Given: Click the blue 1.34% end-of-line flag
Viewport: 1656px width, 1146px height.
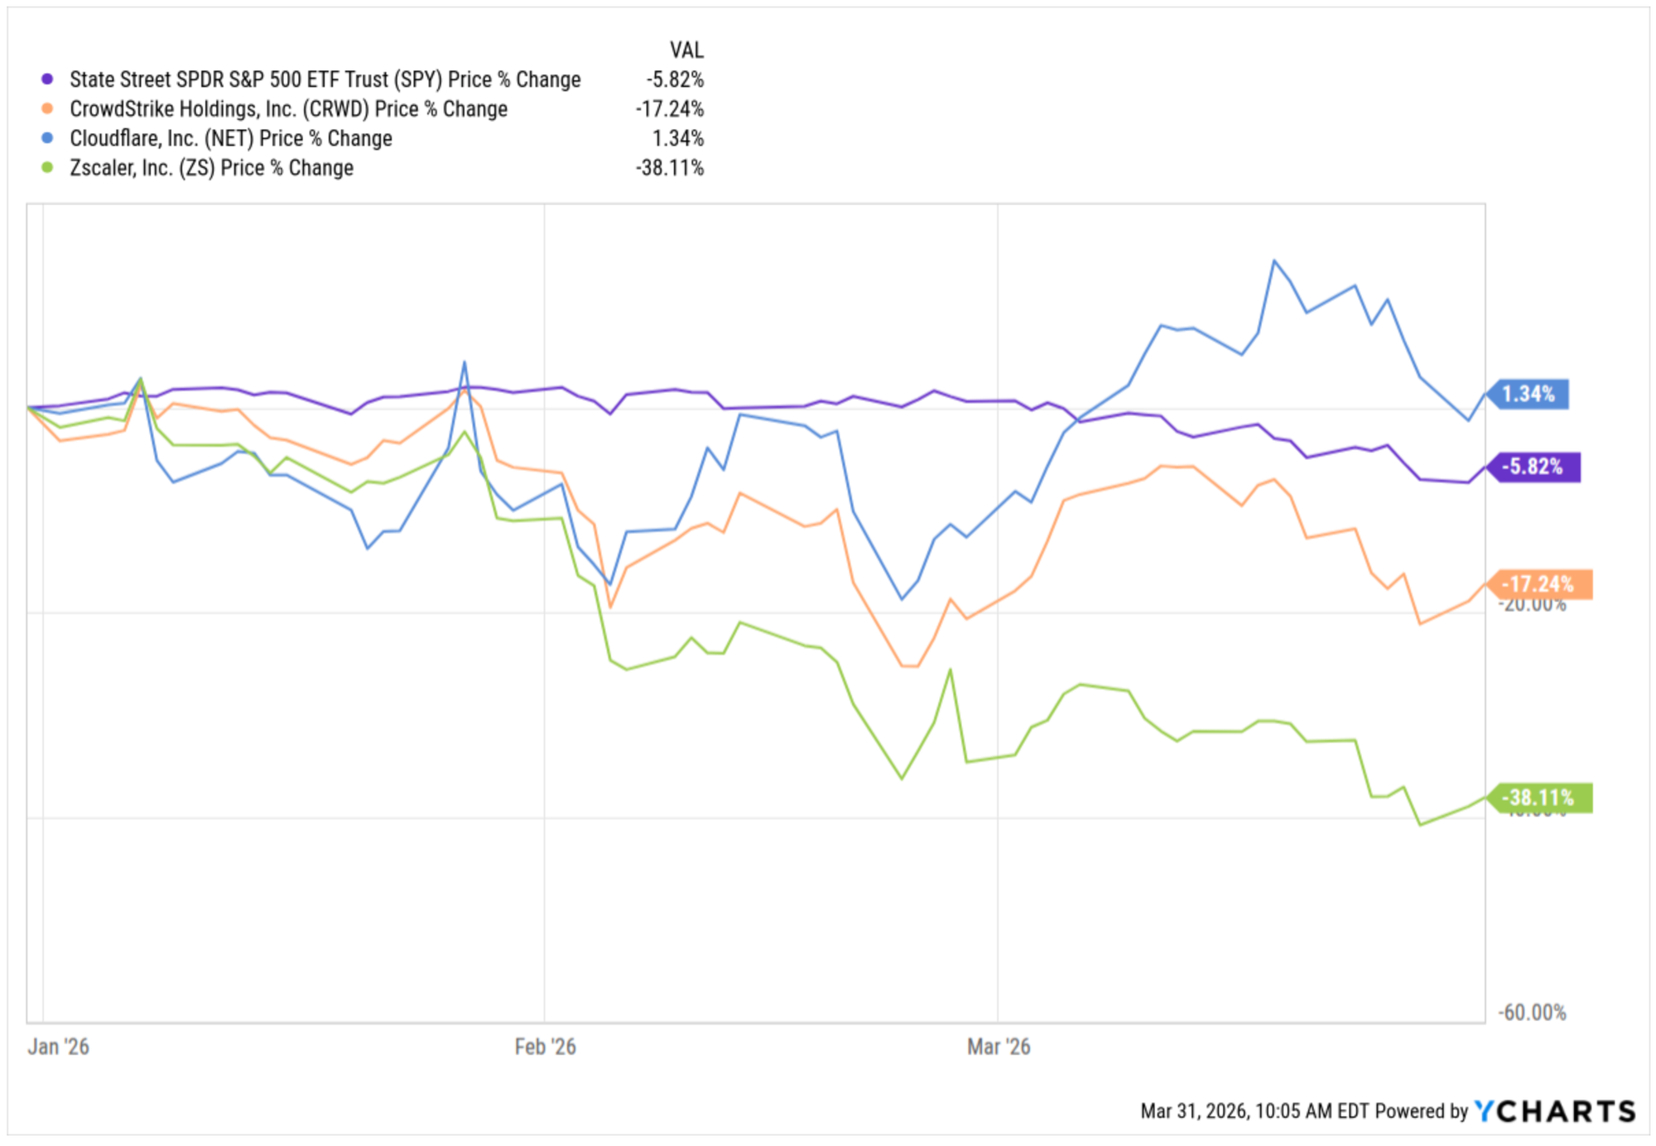Looking at the screenshot, I should pyautogui.click(x=1529, y=394).
